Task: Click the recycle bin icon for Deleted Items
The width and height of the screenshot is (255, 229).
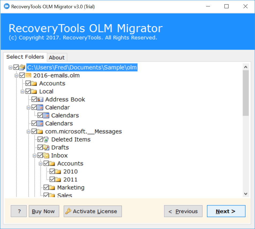Action: point(46,139)
